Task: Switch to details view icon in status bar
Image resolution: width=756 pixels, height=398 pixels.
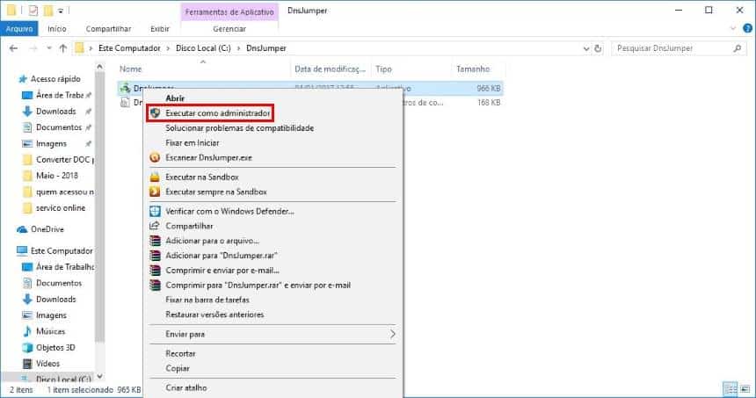Action: click(x=731, y=389)
